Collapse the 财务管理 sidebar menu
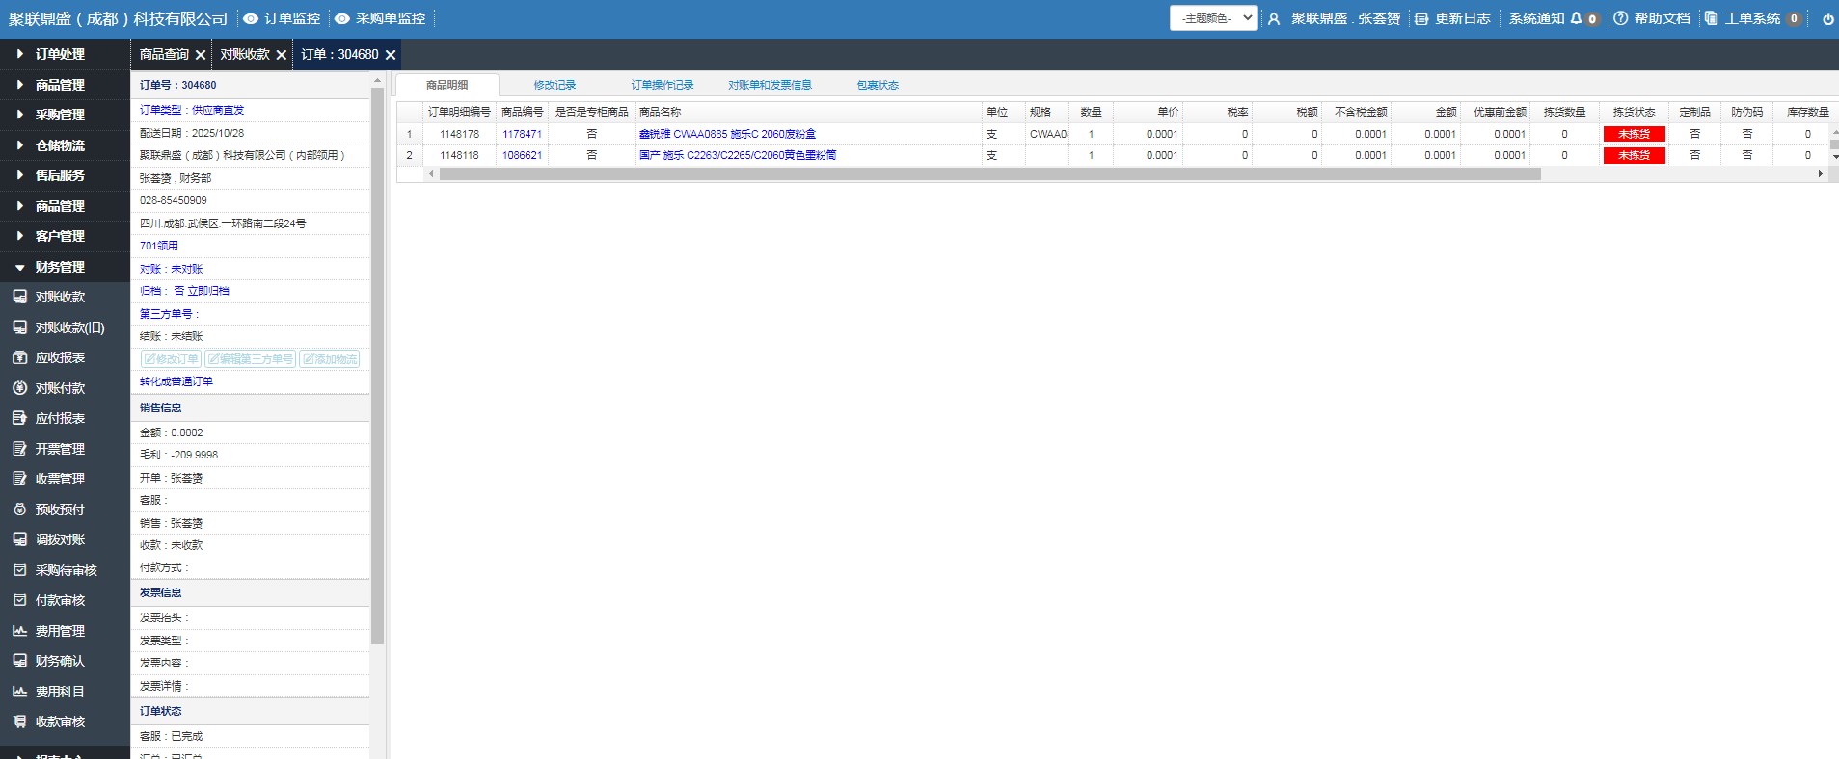 coord(60,267)
